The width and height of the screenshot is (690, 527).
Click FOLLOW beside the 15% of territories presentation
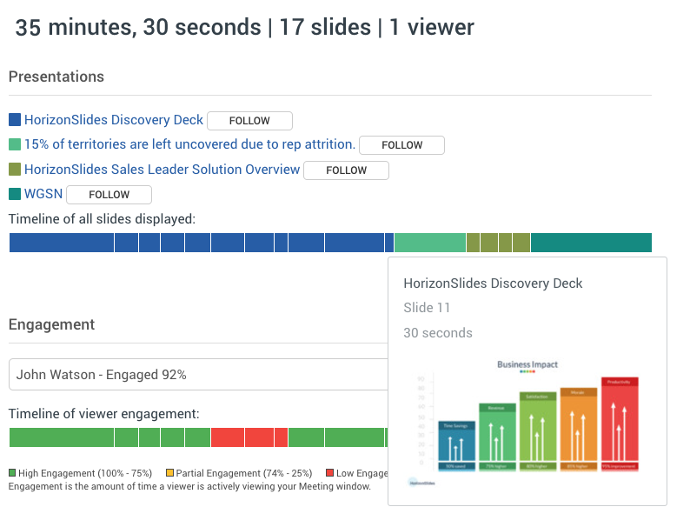point(401,145)
